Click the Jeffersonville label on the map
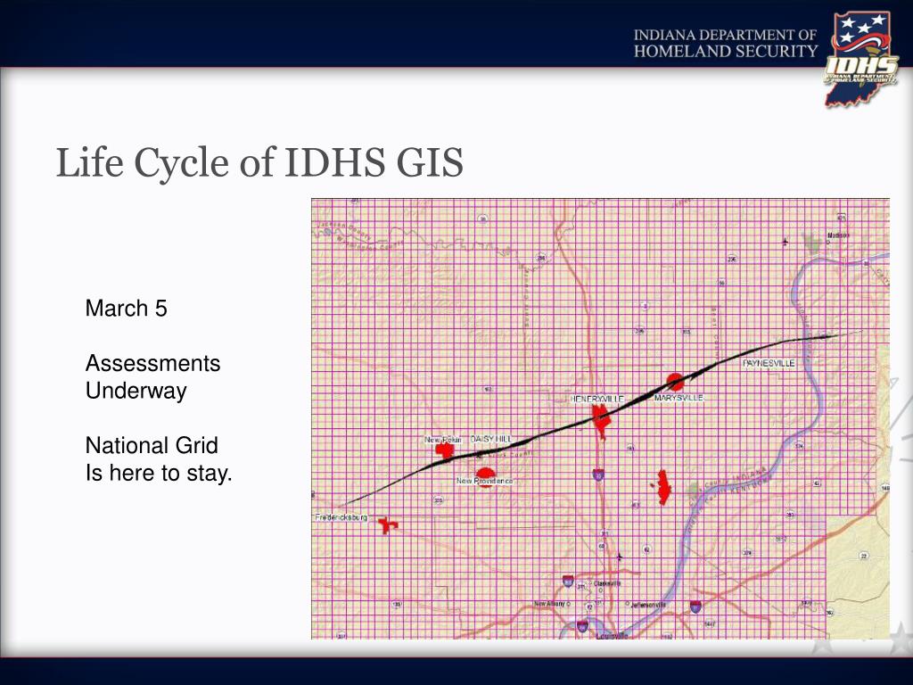This screenshot has height=685, width=913. [x=648, y=606]
